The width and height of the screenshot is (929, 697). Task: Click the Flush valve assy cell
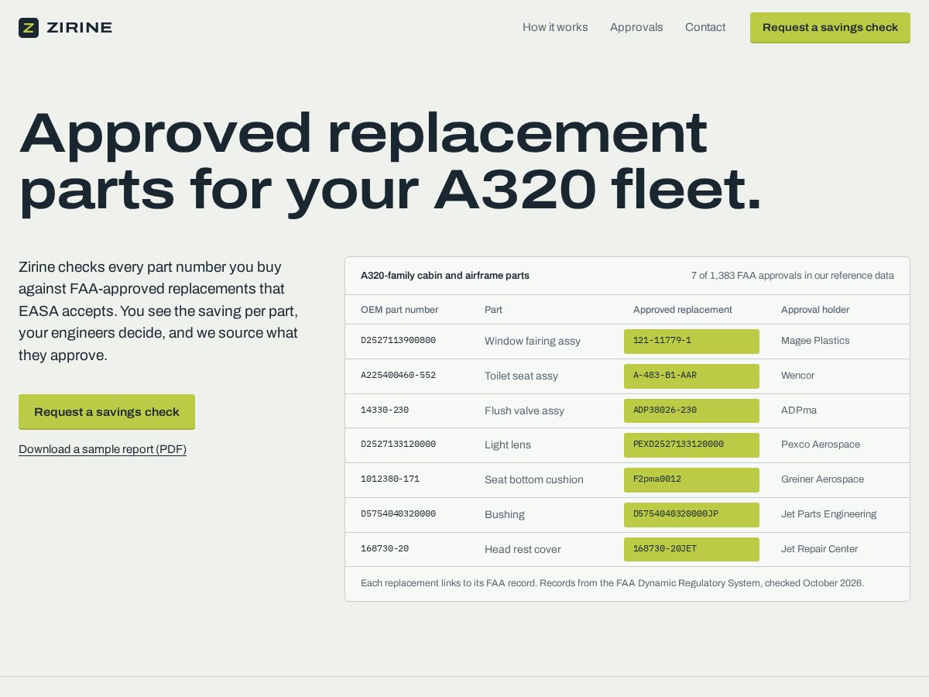(x=524, y=411)
